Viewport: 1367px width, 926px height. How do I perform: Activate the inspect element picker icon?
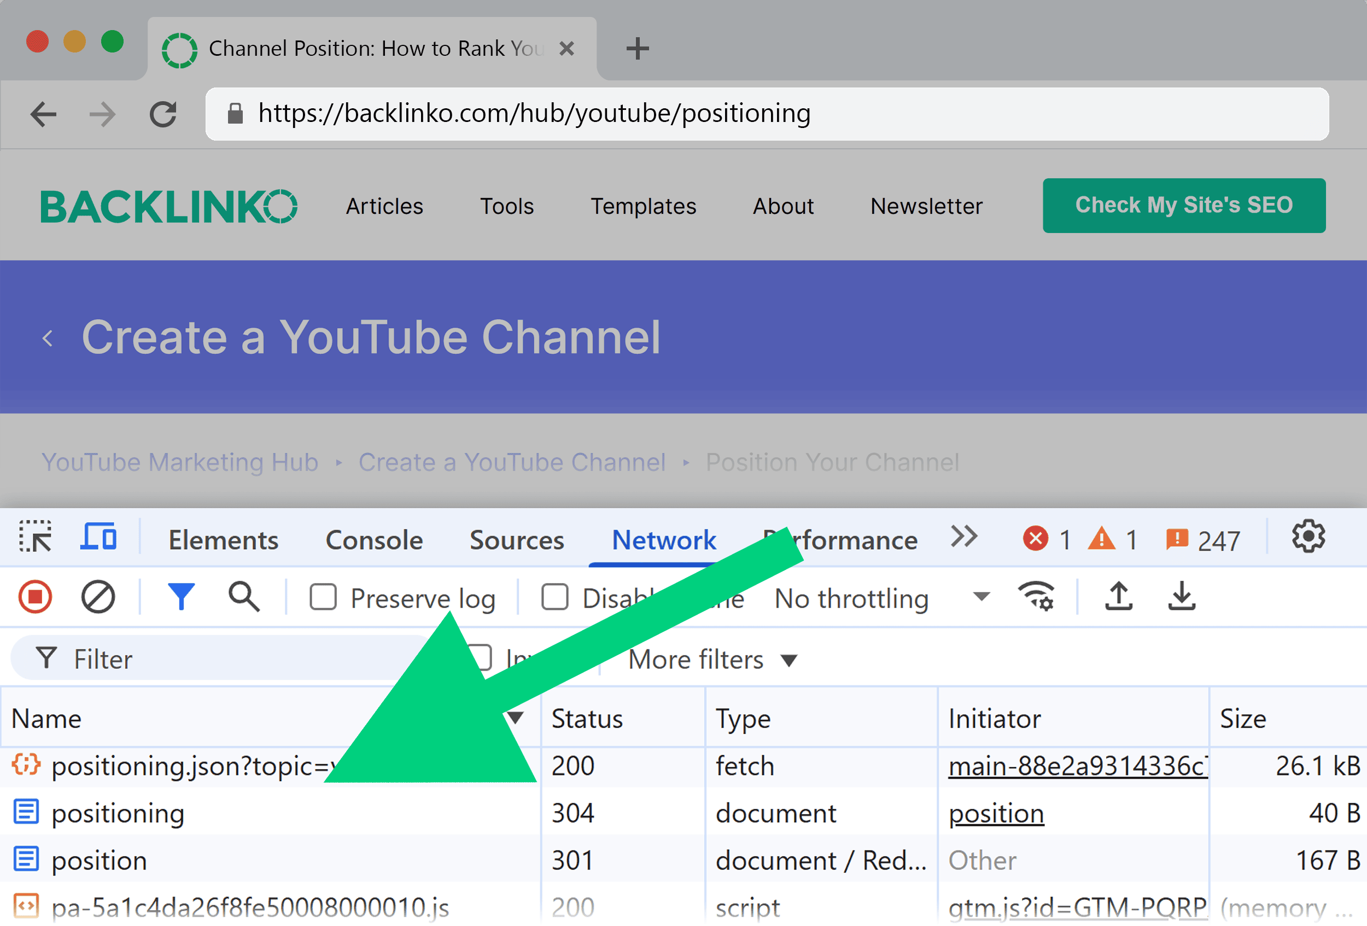point(34,537)
